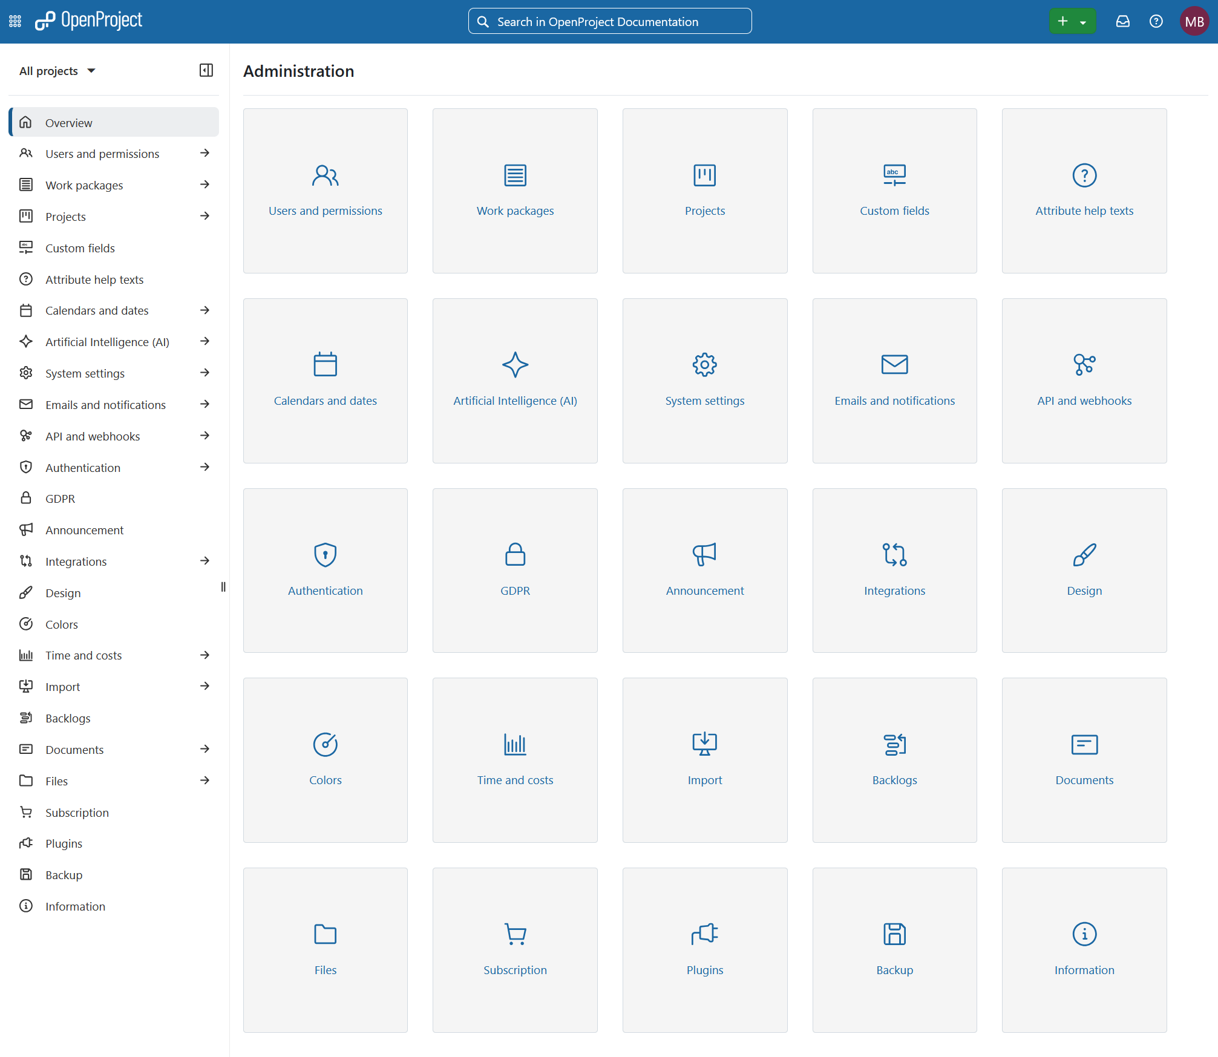
Task: Open the All projects dropdown
Action: pos(57,71)
